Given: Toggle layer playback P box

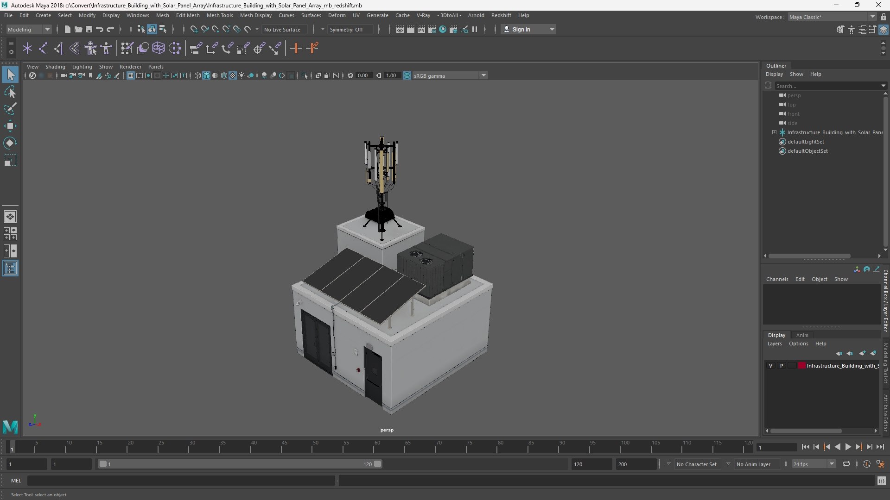Looking at the screenshot, I should point(782,366).
